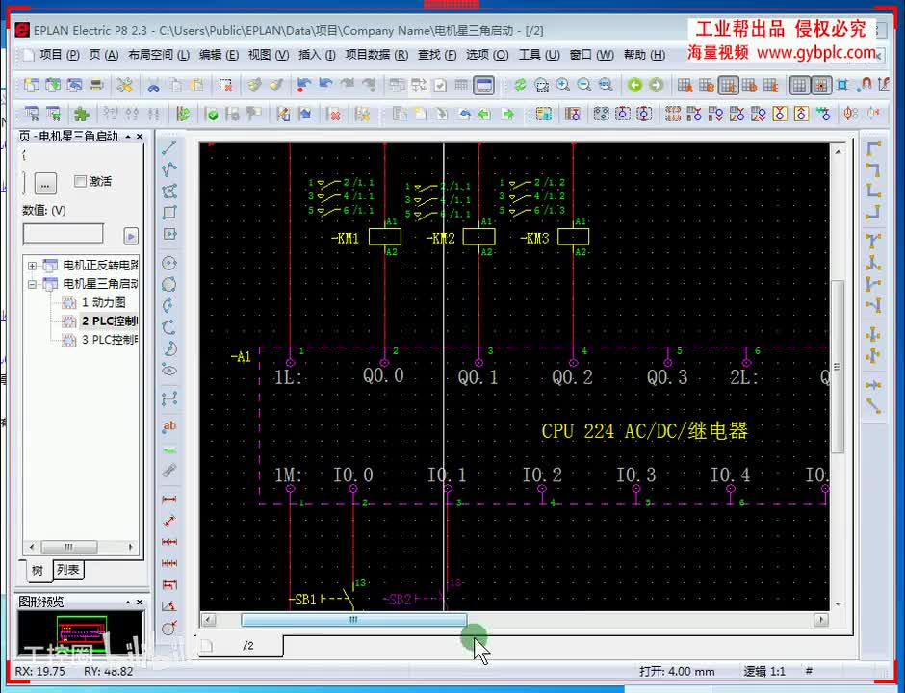The height and width of the screenshot is (693, 905).
Task: Select page 2 PLC控制 in tree
Action: pos(110,321)
